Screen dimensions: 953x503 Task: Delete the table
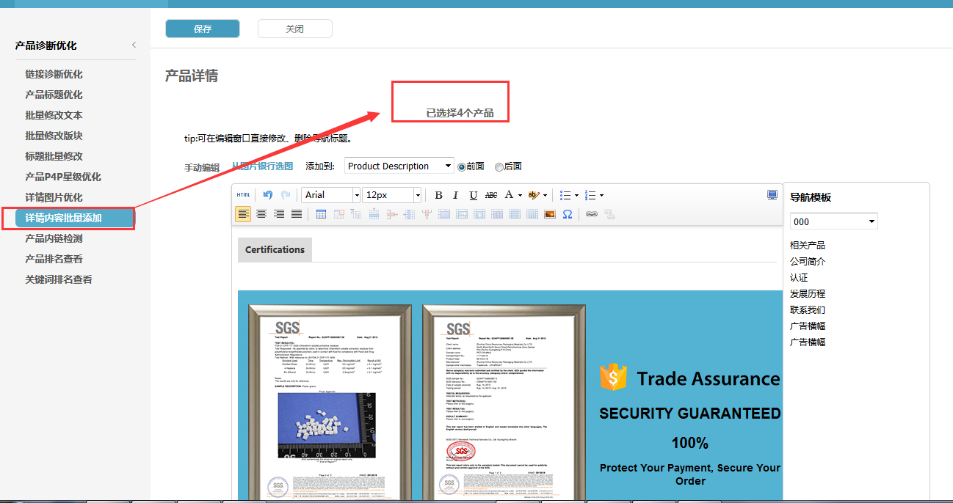click(x=338, y=214)
